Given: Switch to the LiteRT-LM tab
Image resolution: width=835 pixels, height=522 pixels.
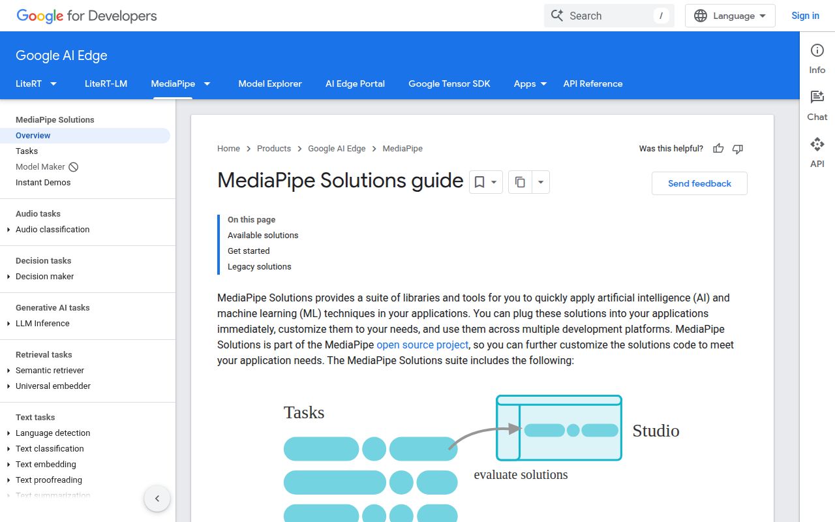Looking at the screenshot, I should pyautogui.click(x=106, y=84).
